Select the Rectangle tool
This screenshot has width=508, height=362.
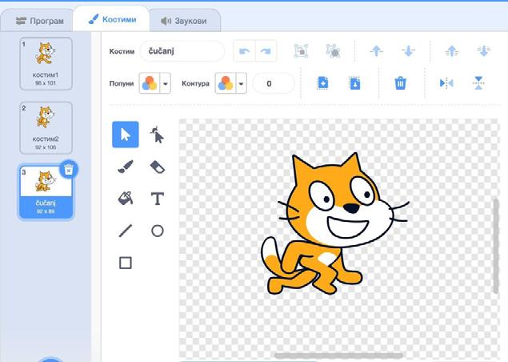126,263
